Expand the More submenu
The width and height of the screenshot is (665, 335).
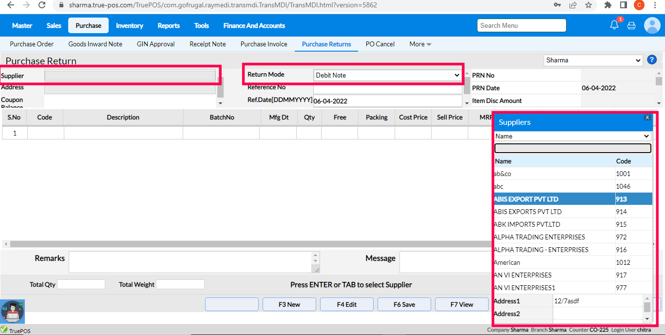pyautogui.click(x=420, y=44)
